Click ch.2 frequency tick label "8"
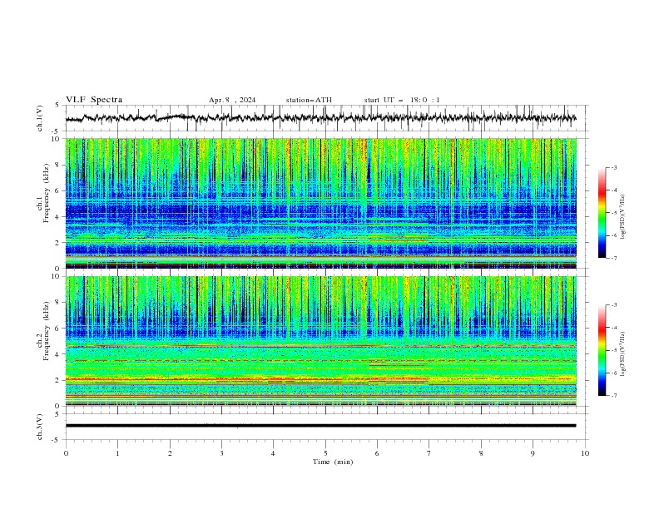 tap(58, 303)
